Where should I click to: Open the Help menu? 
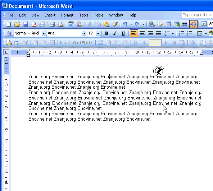(132, 15)
